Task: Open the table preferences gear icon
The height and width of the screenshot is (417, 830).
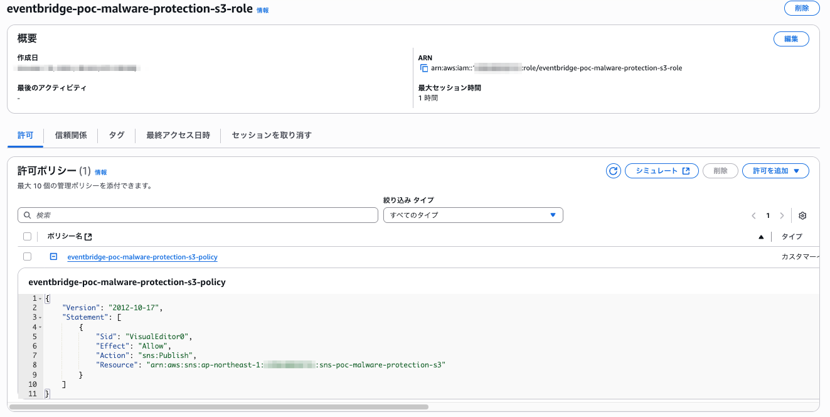Action: pos(802,215)
